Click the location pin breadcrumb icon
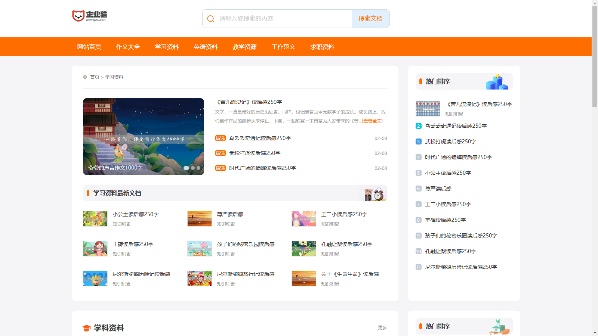 click(x=85, y=77)
